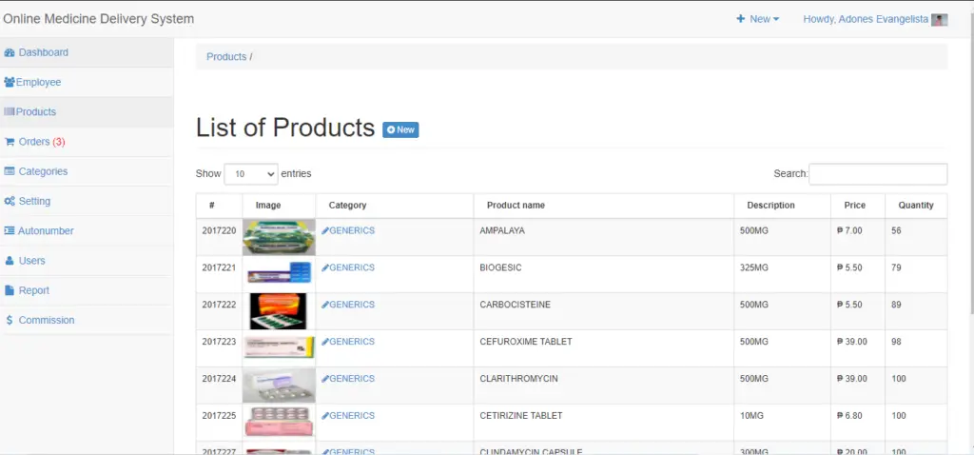The image size is (974, 455).
Task: Select Autonumber in the sidebar
Action: pyautogui.click(x=87, y=230)
